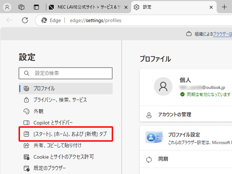Click the padlock privacy icon

pos(26,100)
